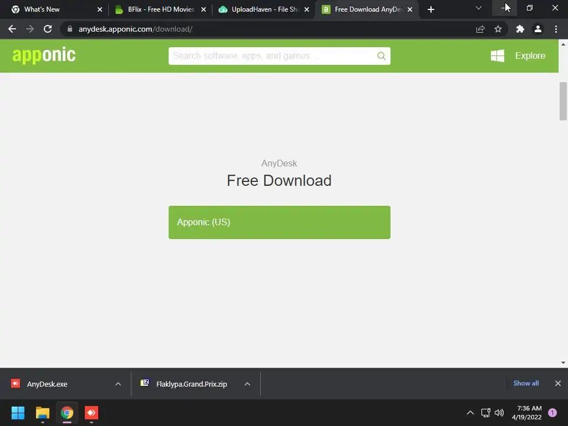The image size is (568, 426).
Task: Click the search magnifier icon
Action: (381, 56)
